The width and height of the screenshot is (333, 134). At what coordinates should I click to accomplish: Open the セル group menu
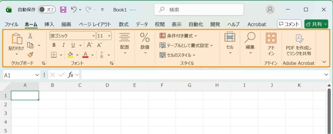pyautogui.click(x=230, y=43)
